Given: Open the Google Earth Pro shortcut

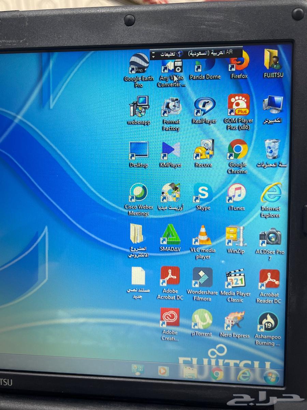Looking at the screenshot, I should 139,71.
